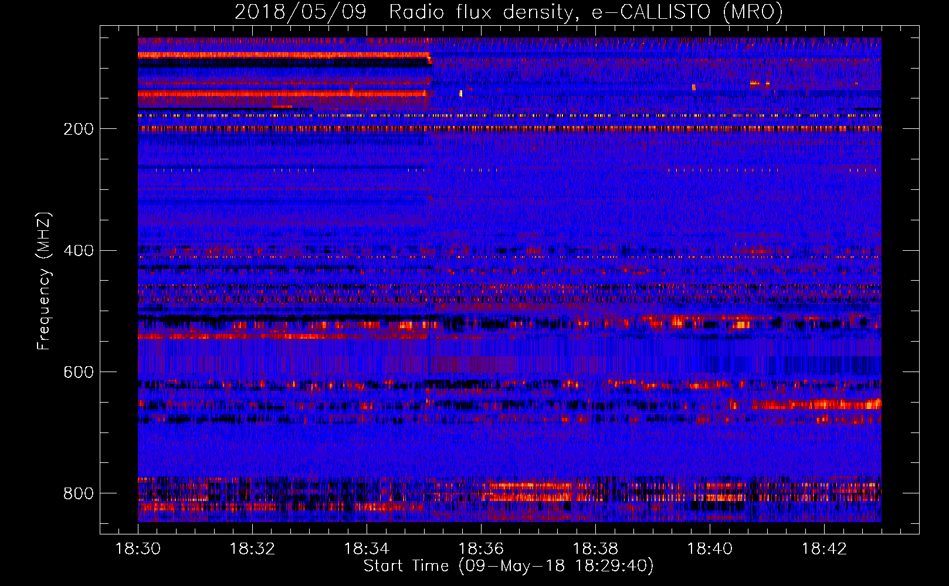Click the 18:34 time tick label
Viewport: 949px width, 586px height.
click(x=367, y=549)
